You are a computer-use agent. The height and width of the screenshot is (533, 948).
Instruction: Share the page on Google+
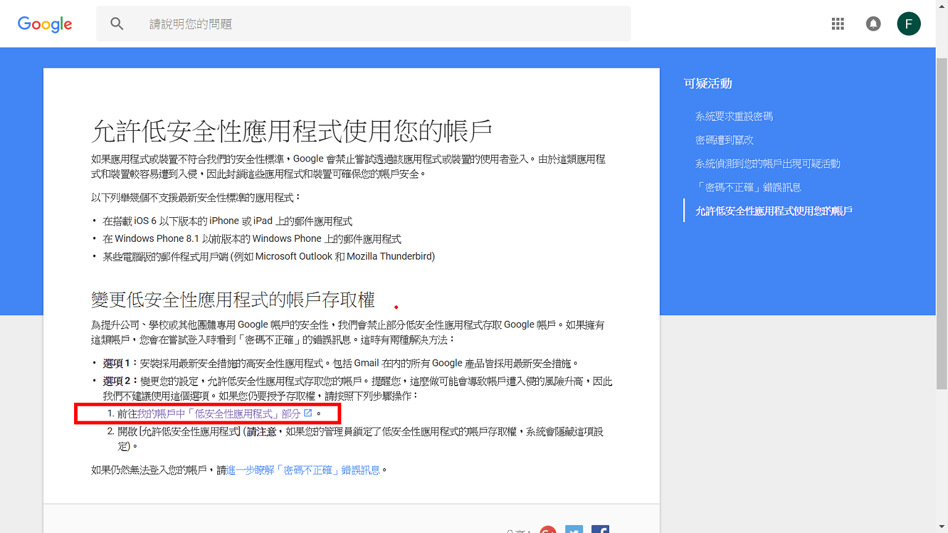pos(547,530)
